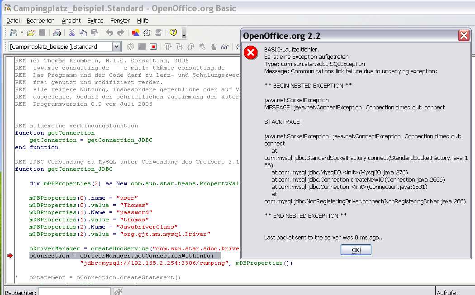Click the code line 'end function'

(37, 147)
